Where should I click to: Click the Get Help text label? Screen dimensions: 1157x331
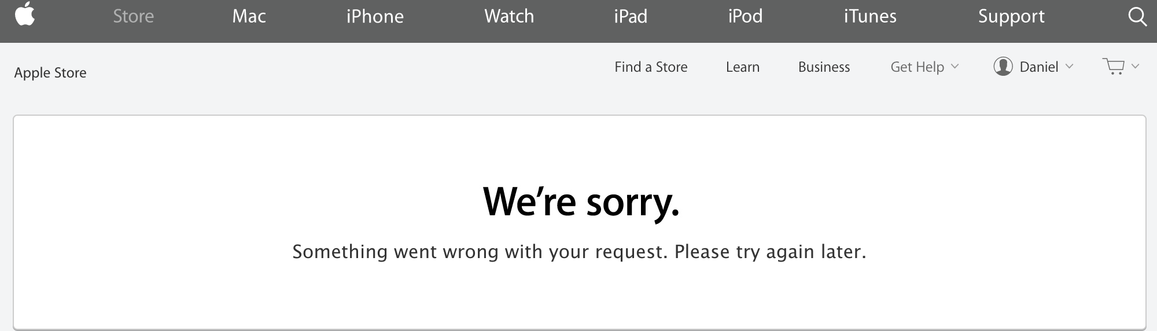(x=917, y=67)
